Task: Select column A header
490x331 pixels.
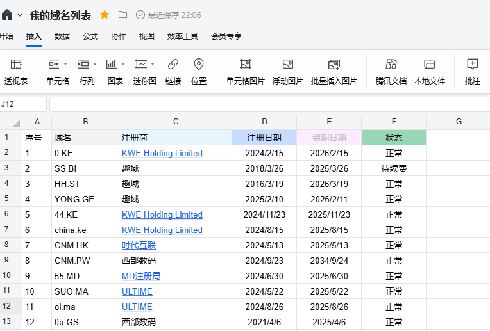Action: tap(37, 122)
